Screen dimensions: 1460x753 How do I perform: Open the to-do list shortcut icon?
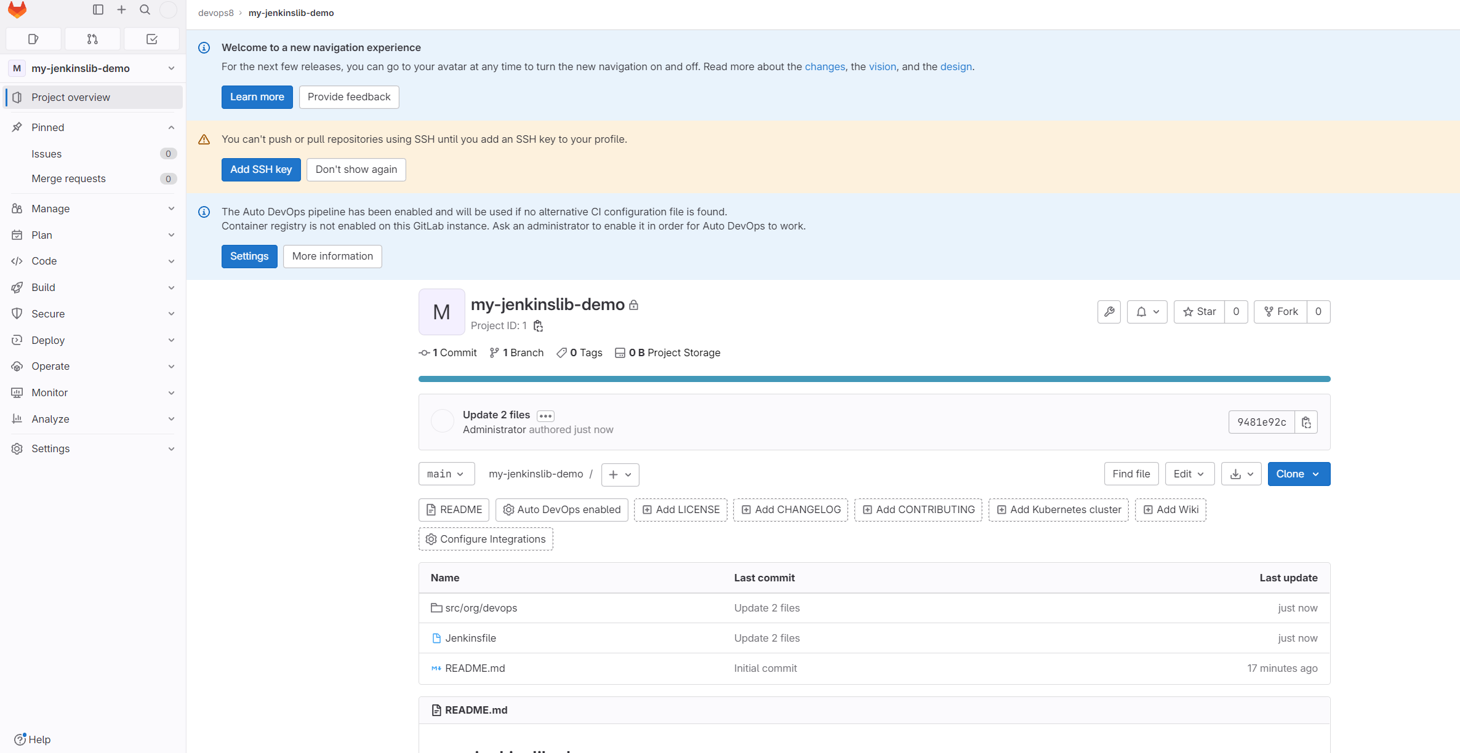[151, 39]
